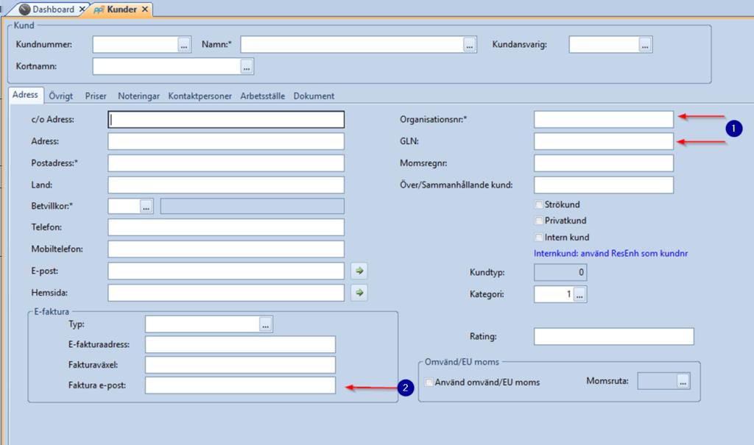This screenshot has width=754, height=445.
Task: Click the Över/Sammanhållande kund field
Action: pyautogui.click(x=604, y=185)
